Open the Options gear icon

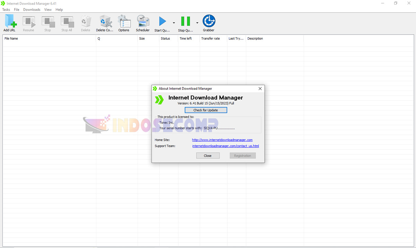point(124,21)
